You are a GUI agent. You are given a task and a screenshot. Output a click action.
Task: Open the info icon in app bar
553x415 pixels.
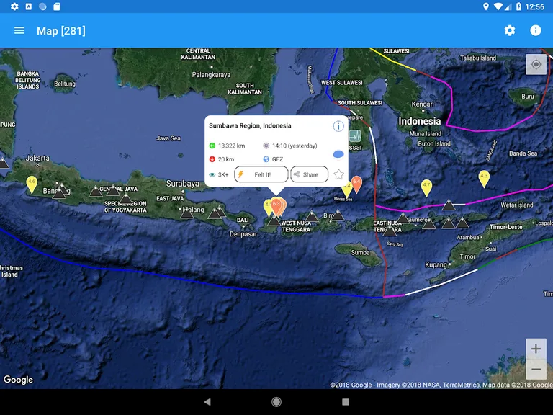coord(536,31)
